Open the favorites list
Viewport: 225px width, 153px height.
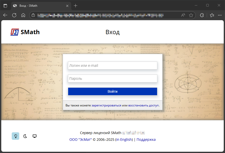(x=212, y=15)
